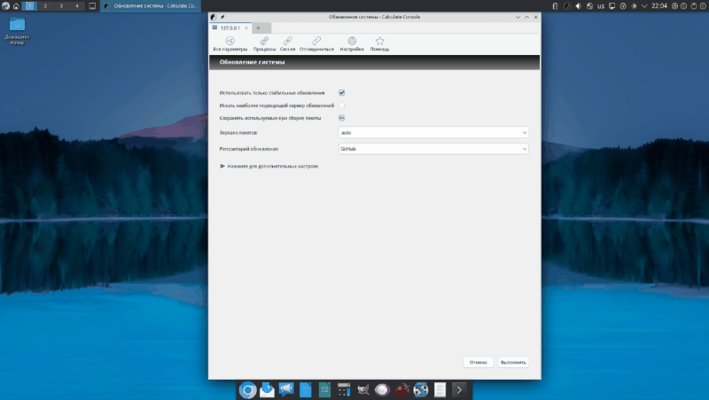
Task: Launch LibreOffice Calc from the dock
Action: point(324,389)
